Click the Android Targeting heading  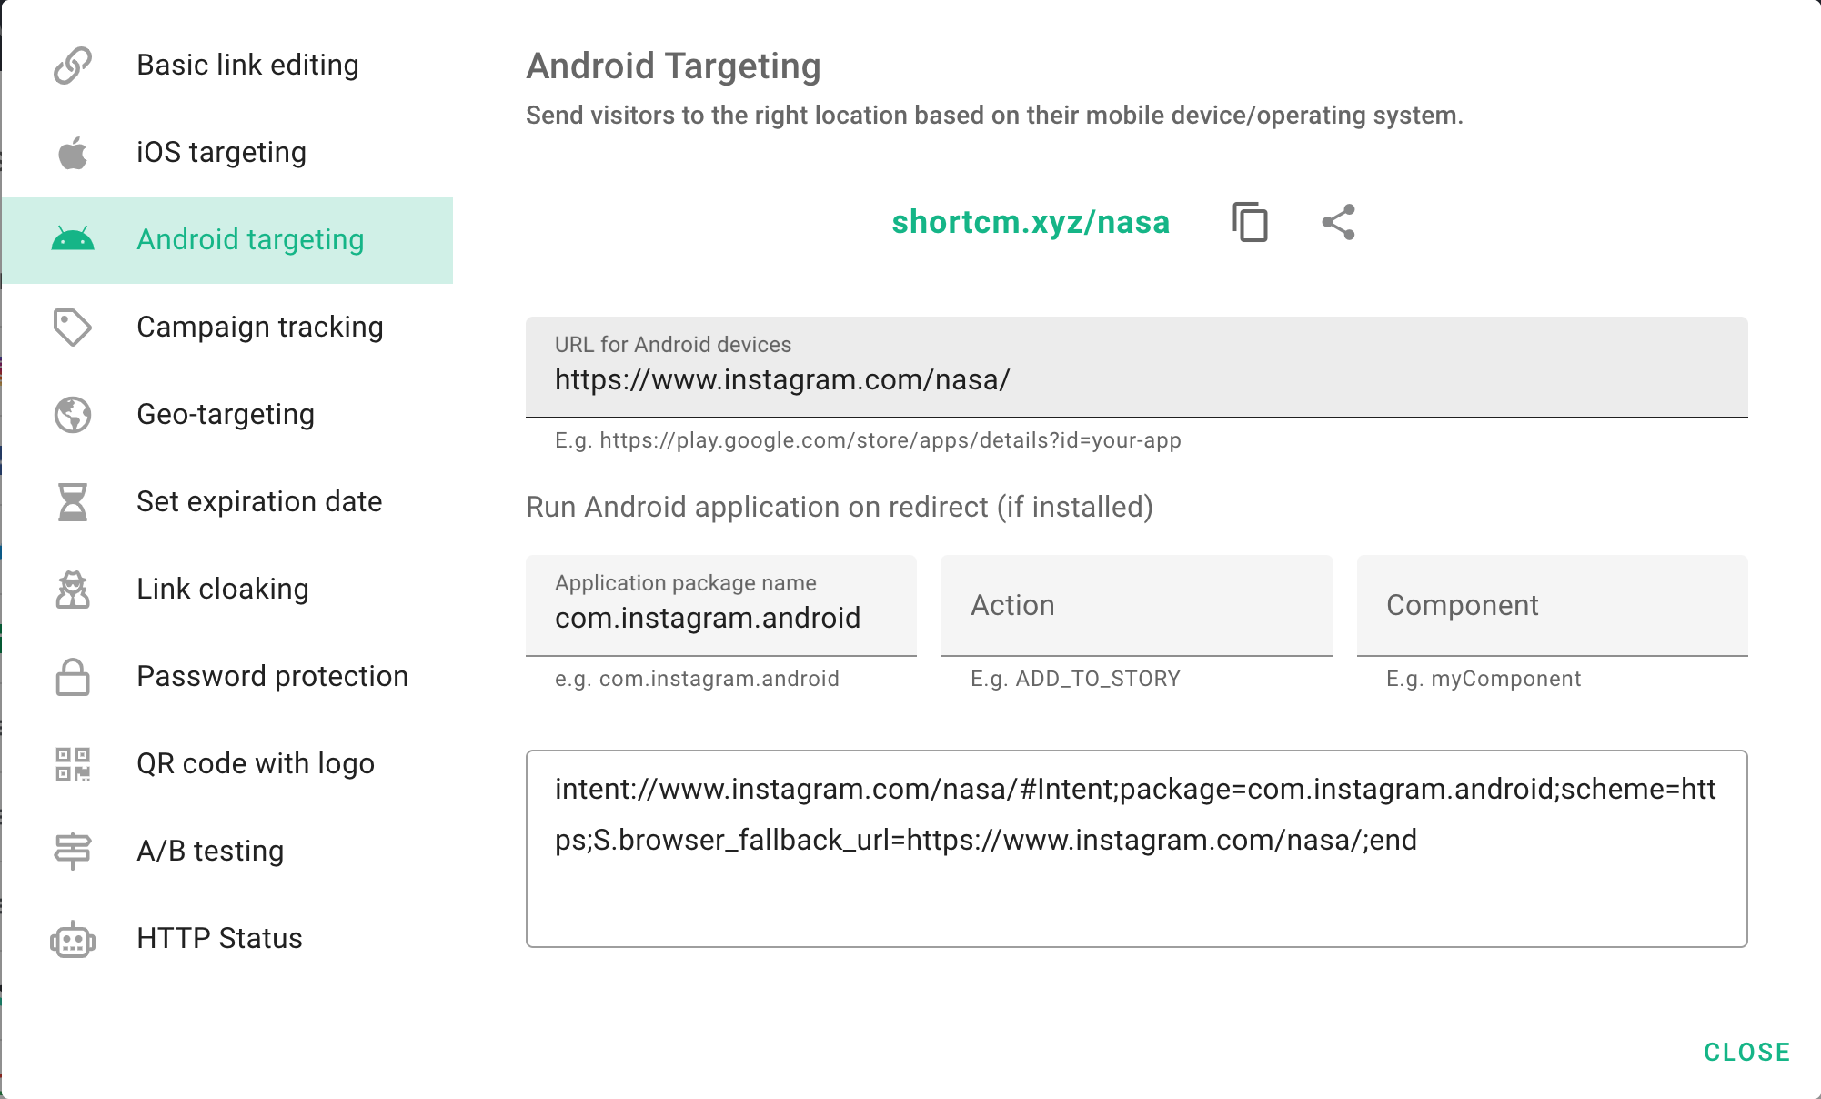pos(674,66)
